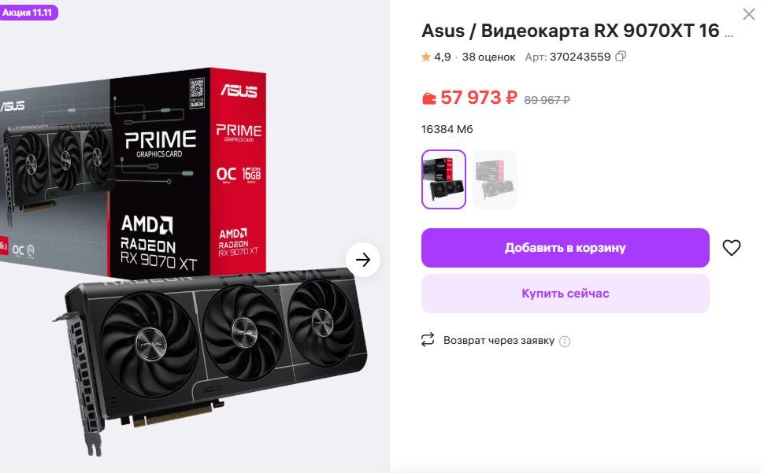Click the wallet icon beside the price
Image resolution: width=764 pixels, height=473 pixels.
coord(428,98)
